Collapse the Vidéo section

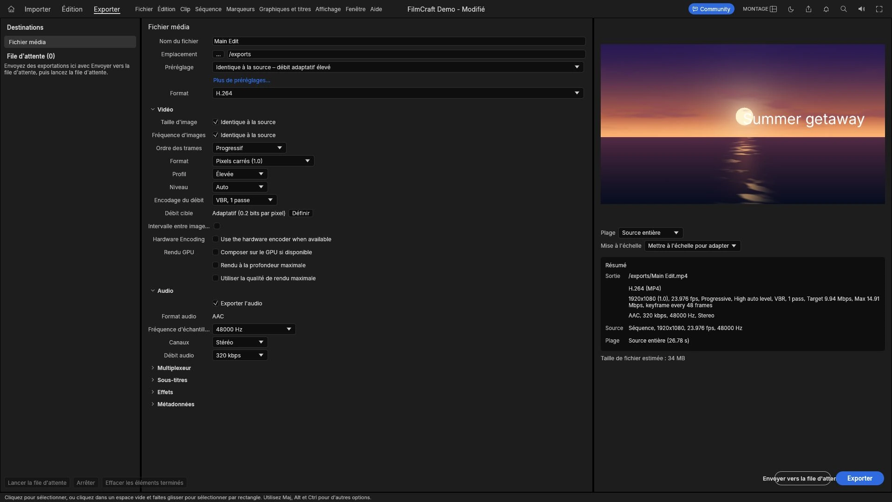point(153,110)
